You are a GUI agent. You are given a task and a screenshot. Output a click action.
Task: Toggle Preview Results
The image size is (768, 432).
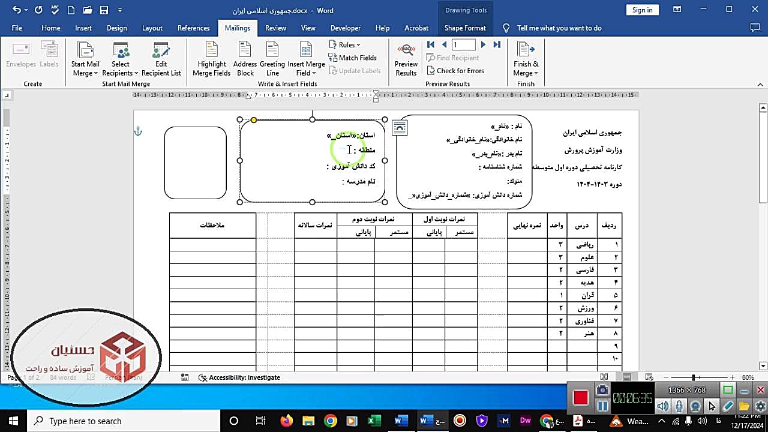(x=406, y=59)
